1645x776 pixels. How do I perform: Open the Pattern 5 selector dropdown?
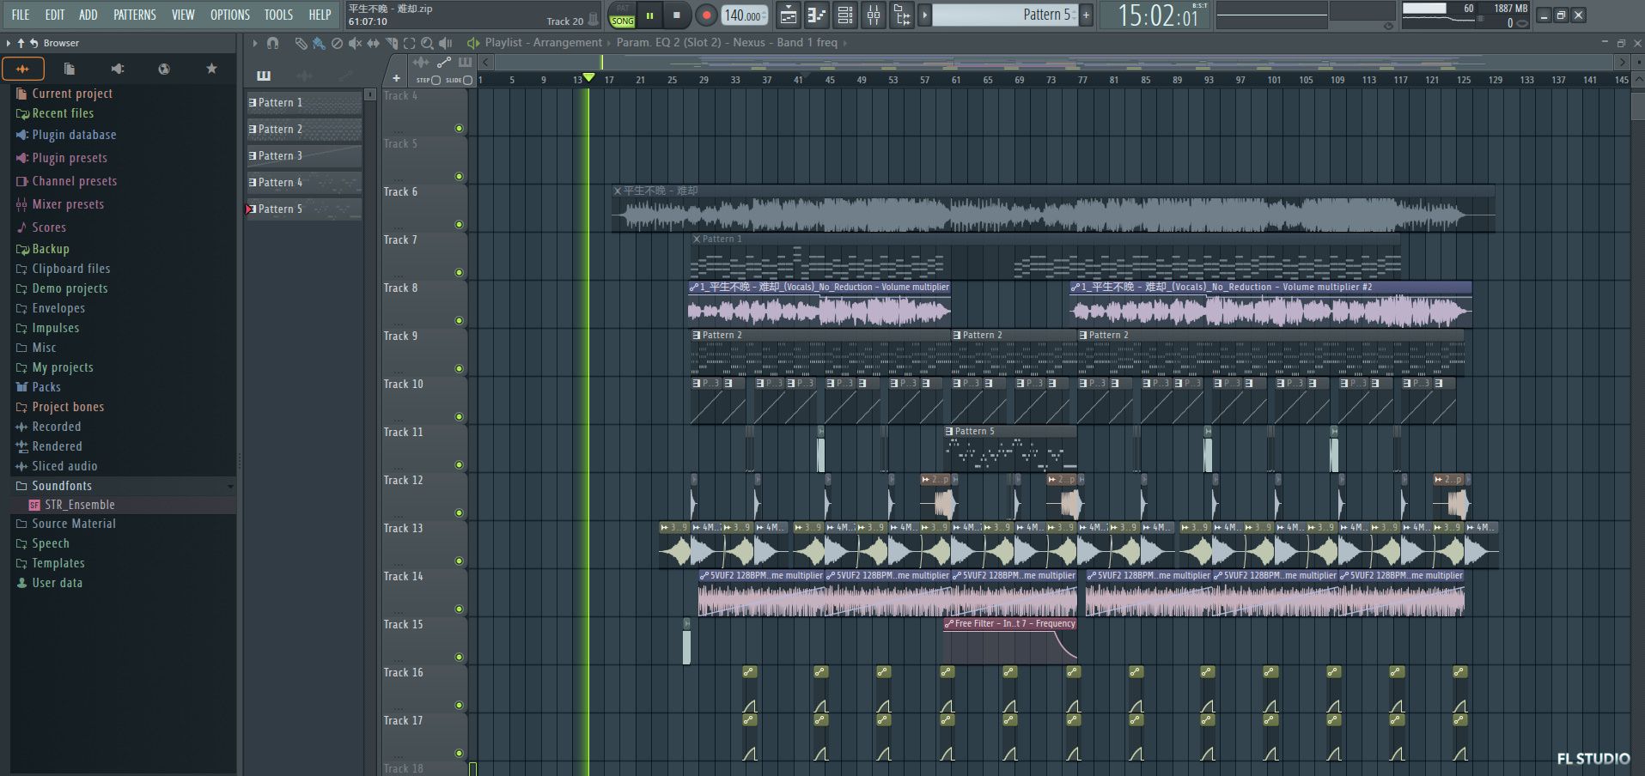click(1005, 15)
